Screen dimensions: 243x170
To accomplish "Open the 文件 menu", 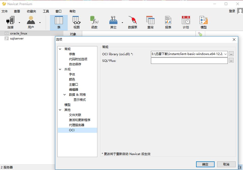I will coord(5,11).
